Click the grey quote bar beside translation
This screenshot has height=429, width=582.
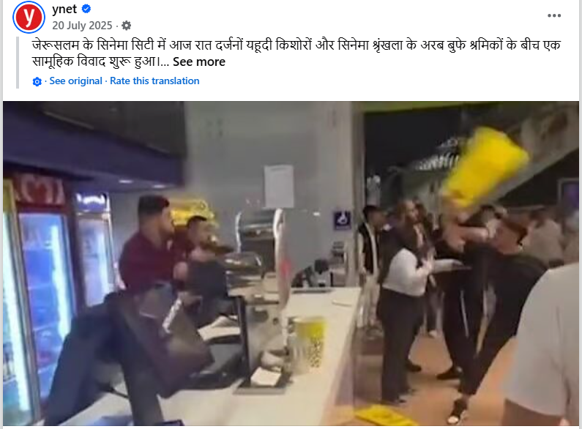tap(18, 63)
